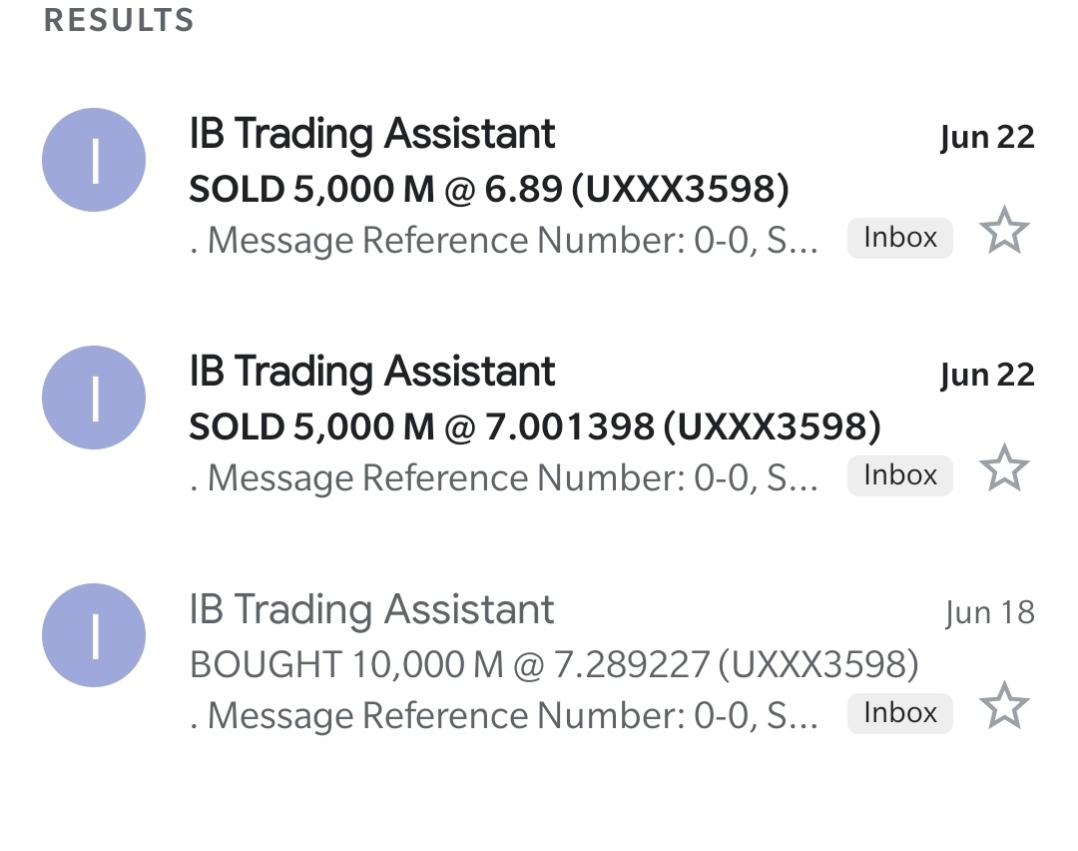Viewport: 1078px width, 851px height.
Task: Click Inbox label on the 7.001398 email
Action: coord(900,475)
